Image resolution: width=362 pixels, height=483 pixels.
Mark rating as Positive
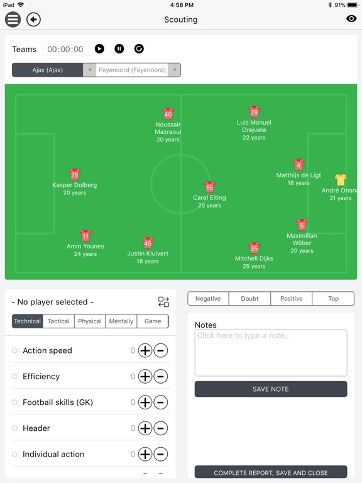click(291, 299)
